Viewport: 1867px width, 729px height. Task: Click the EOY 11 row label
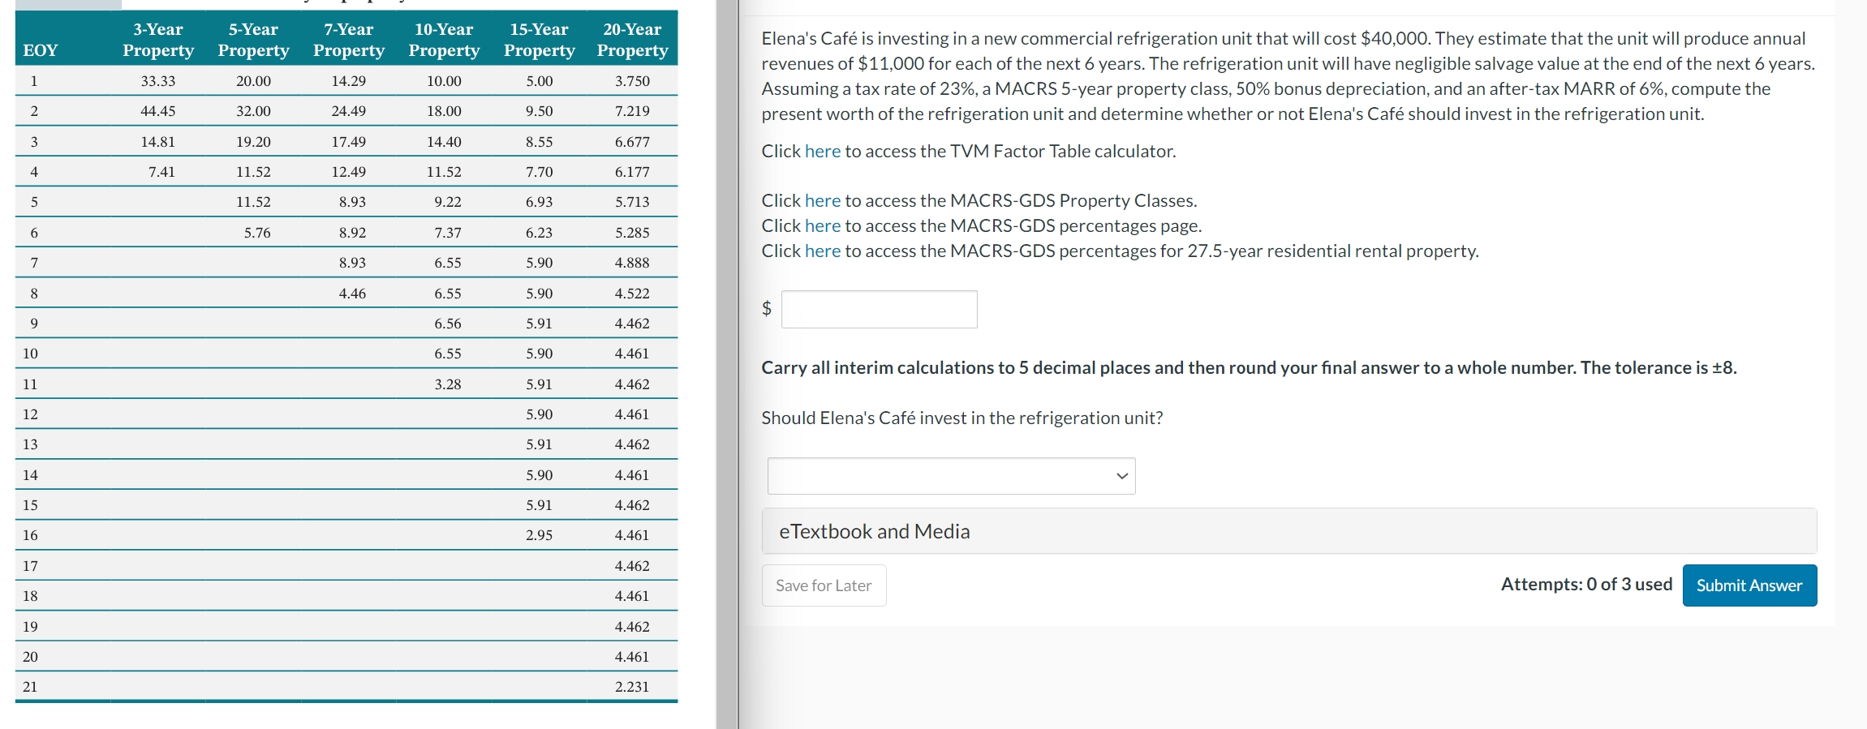tap(30, 384)
